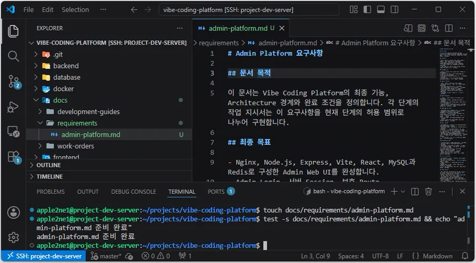
Task: Expand development-guides folder
Action: coord(109,112)
